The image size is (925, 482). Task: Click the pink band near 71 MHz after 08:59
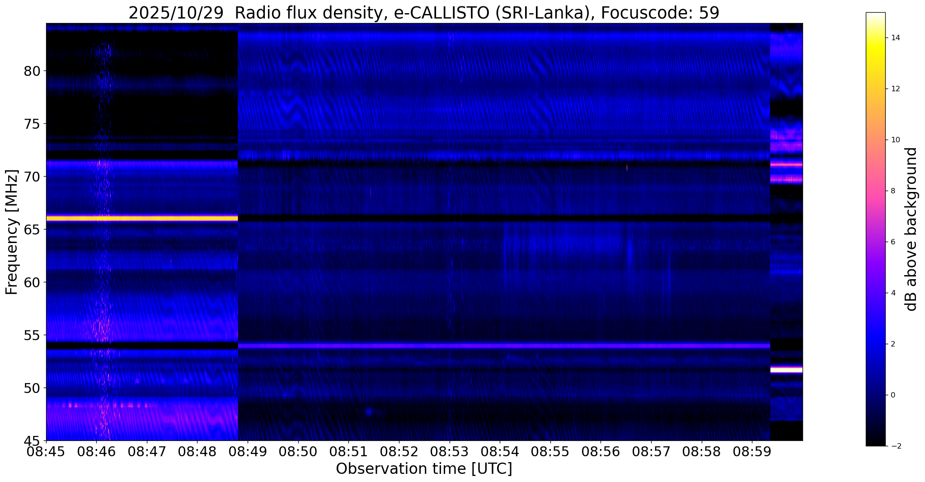point(786,164)
